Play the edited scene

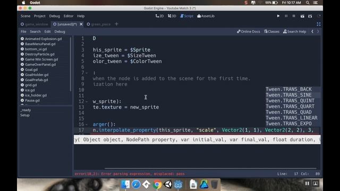click(302, 16)
